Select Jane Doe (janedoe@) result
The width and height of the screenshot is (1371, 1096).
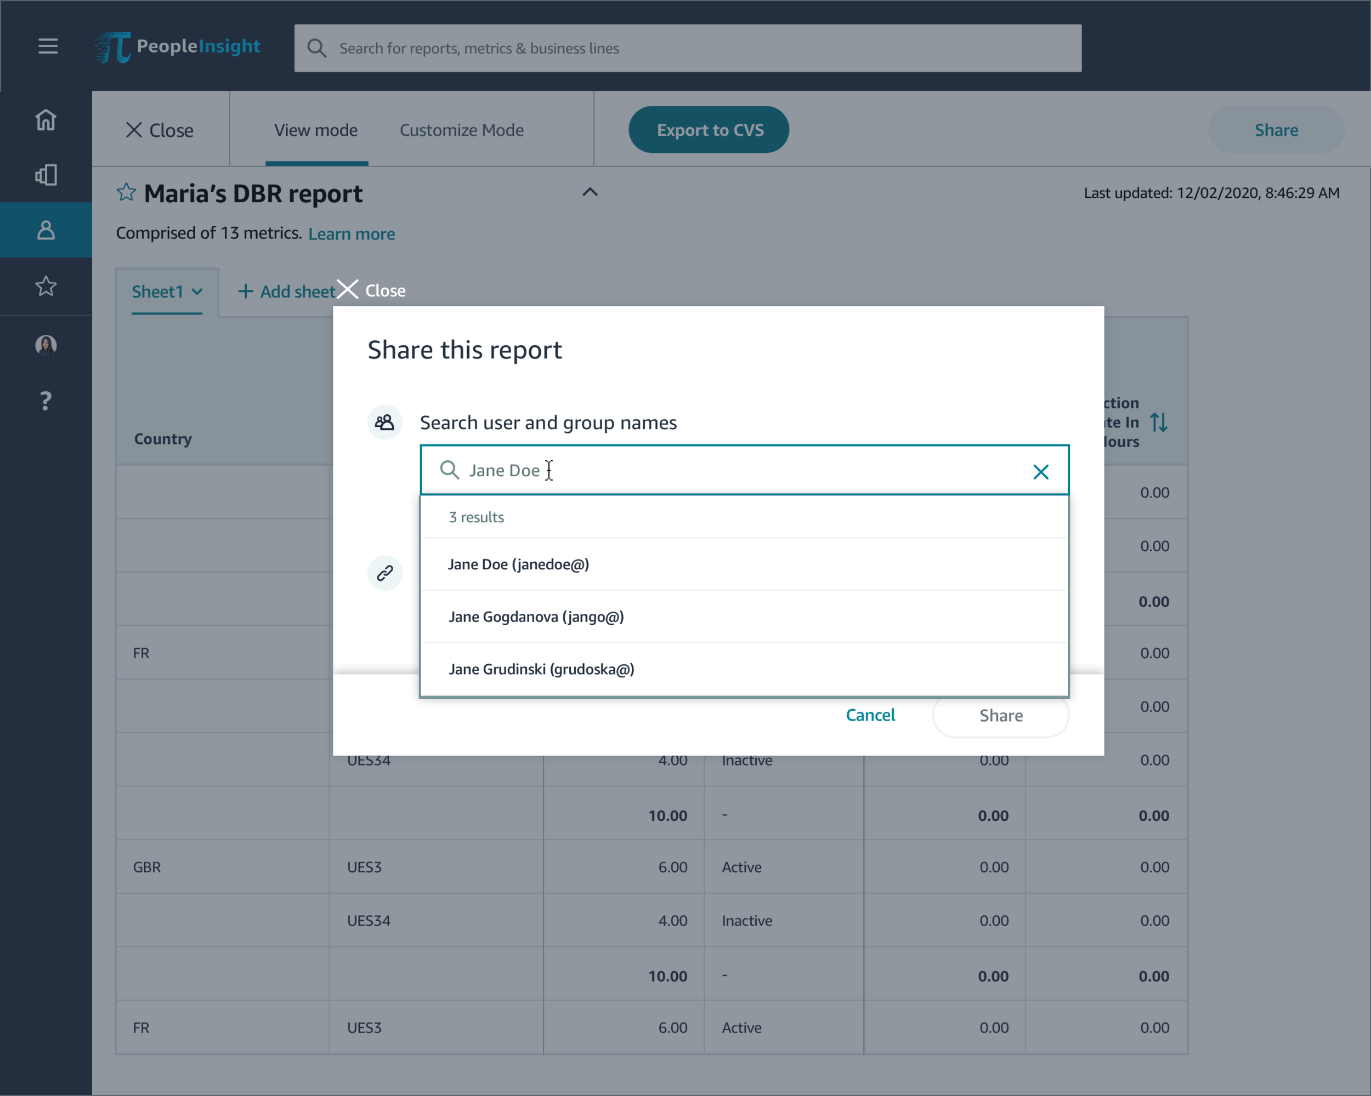click(x=518, y=564)
